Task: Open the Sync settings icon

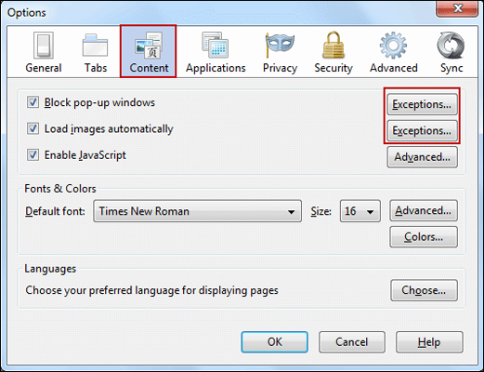Action: tap(451, 46)
